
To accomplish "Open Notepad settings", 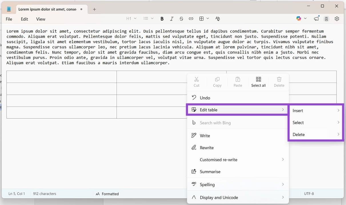I will point(337,19).
